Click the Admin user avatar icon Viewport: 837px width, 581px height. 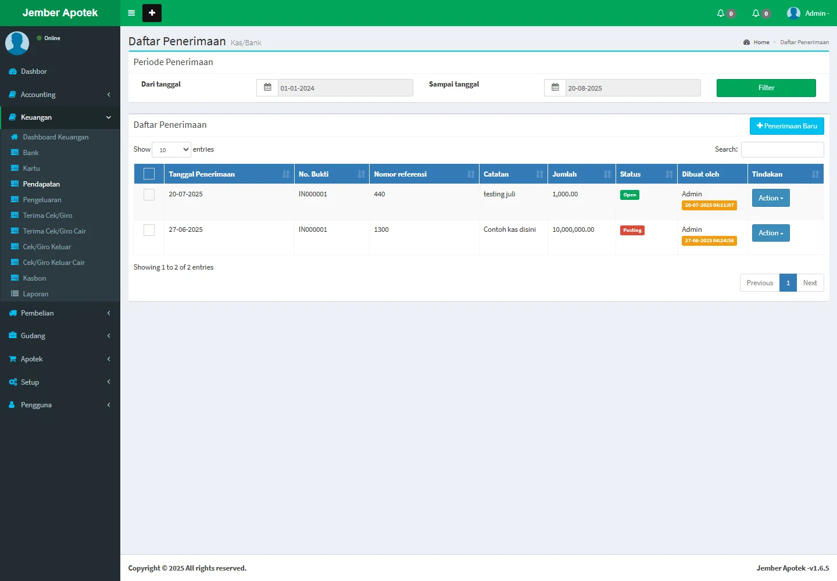pos(793,13)
